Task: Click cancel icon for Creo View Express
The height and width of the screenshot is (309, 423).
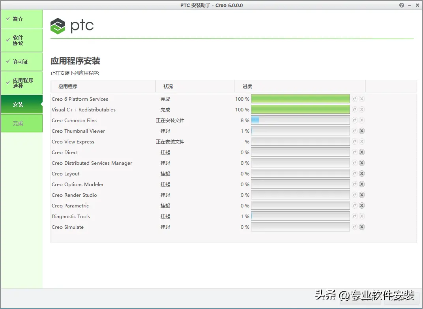Action: pyautogui.click(x=362, y=141)
